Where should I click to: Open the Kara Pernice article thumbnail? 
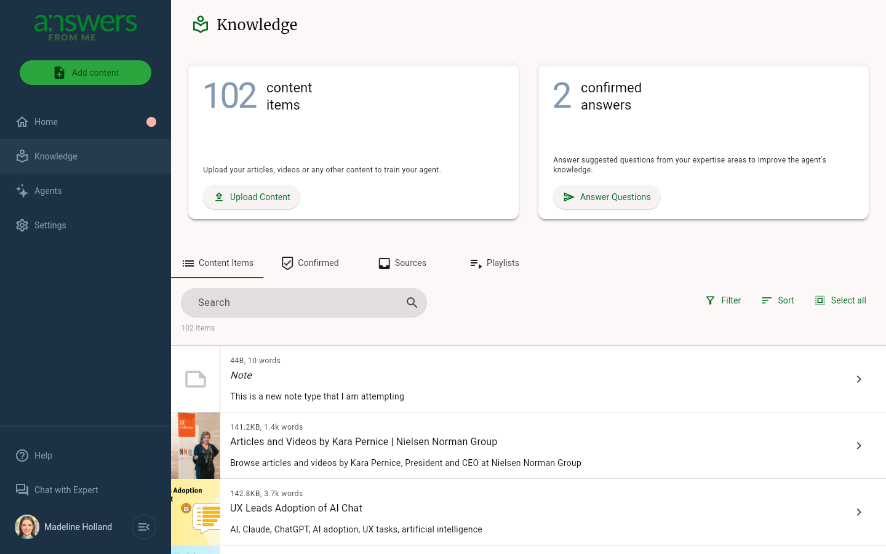pos(196,446)
